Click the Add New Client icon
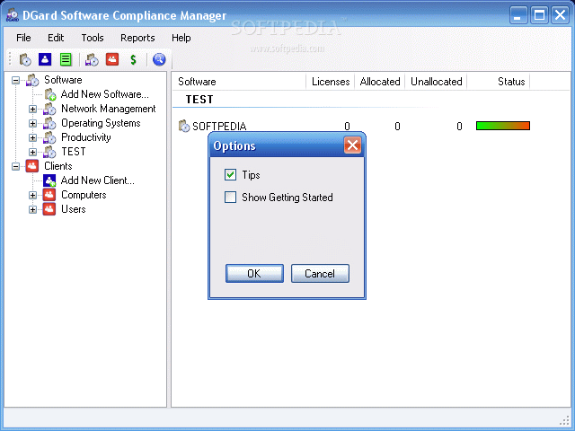The height and width of the screenshot is (431, 575). point(49,180)
